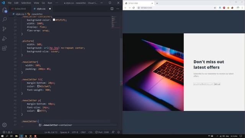Click the blue extension icon after star
245x138 pixels.
(x=220, y=8)
